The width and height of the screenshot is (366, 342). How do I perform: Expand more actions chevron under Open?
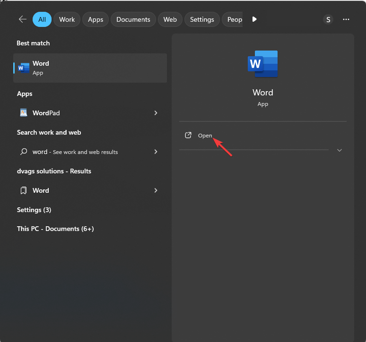pyautogui.click(x=339, y=150)
